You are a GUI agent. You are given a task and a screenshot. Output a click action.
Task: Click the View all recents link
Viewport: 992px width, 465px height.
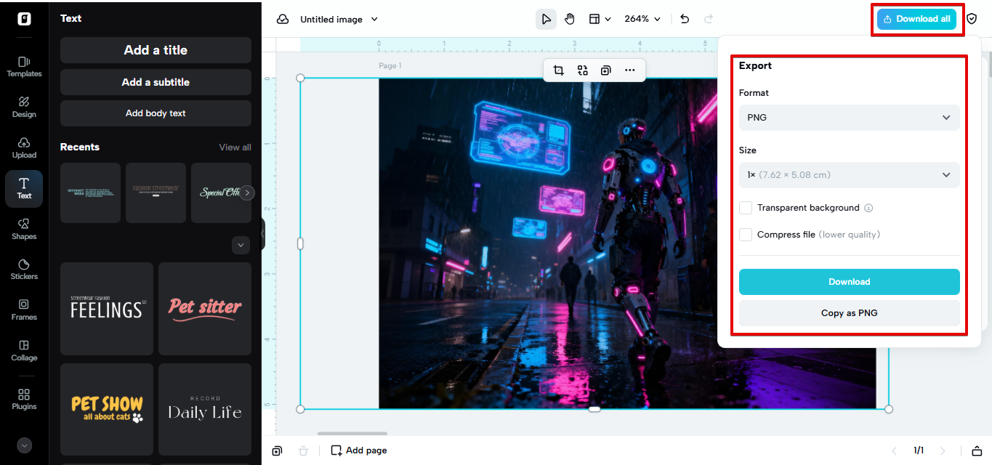click(x=234, y=147)
